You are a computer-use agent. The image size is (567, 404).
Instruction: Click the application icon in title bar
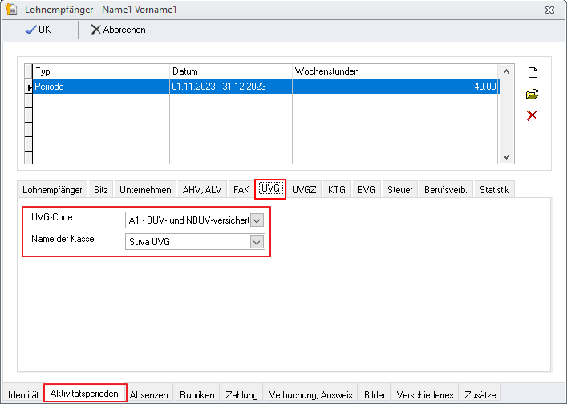click(11, 9)
